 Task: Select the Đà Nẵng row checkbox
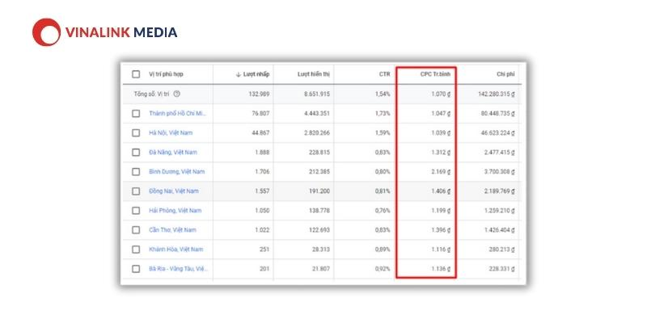pyautogui.click(x=136, y=152)
